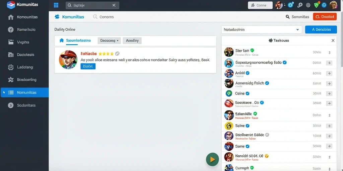Click the key icon in top bar
The width and height of the screenshot is (343, 171).
(300, 5)
